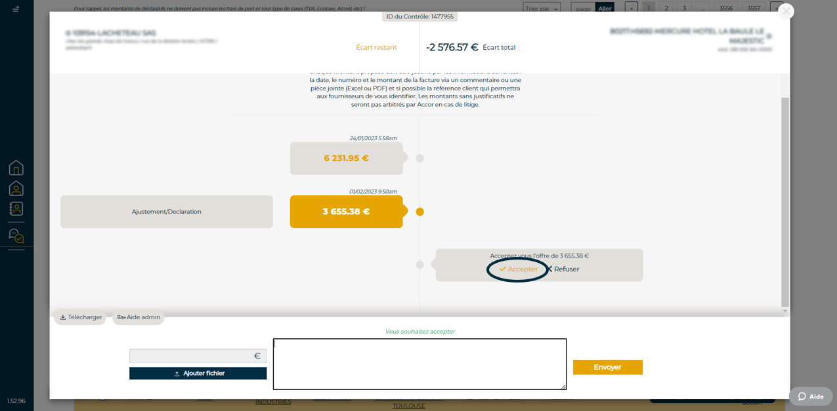Open the Trier par dropdown

[542, 9]
